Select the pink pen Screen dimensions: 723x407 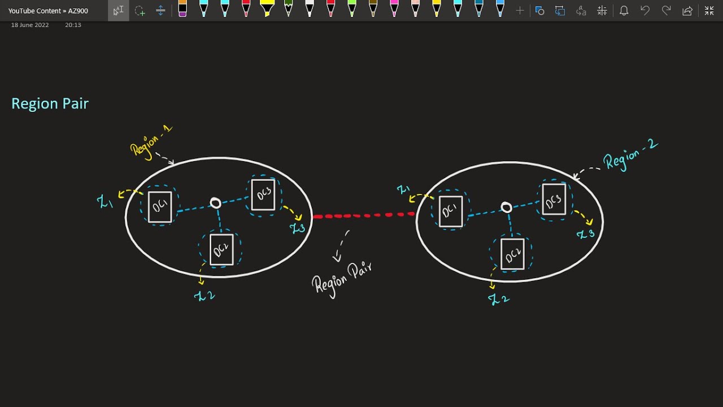tap(394, 9)
